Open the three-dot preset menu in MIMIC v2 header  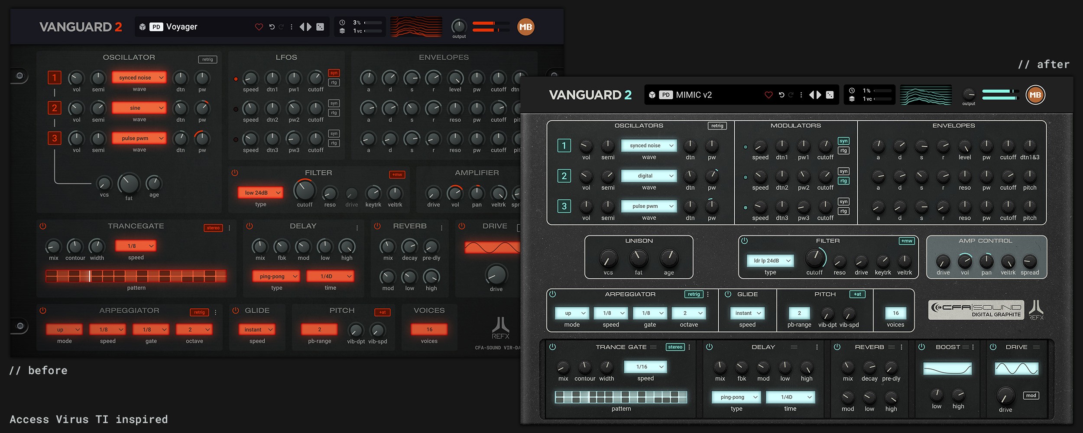tap(801, 95)
